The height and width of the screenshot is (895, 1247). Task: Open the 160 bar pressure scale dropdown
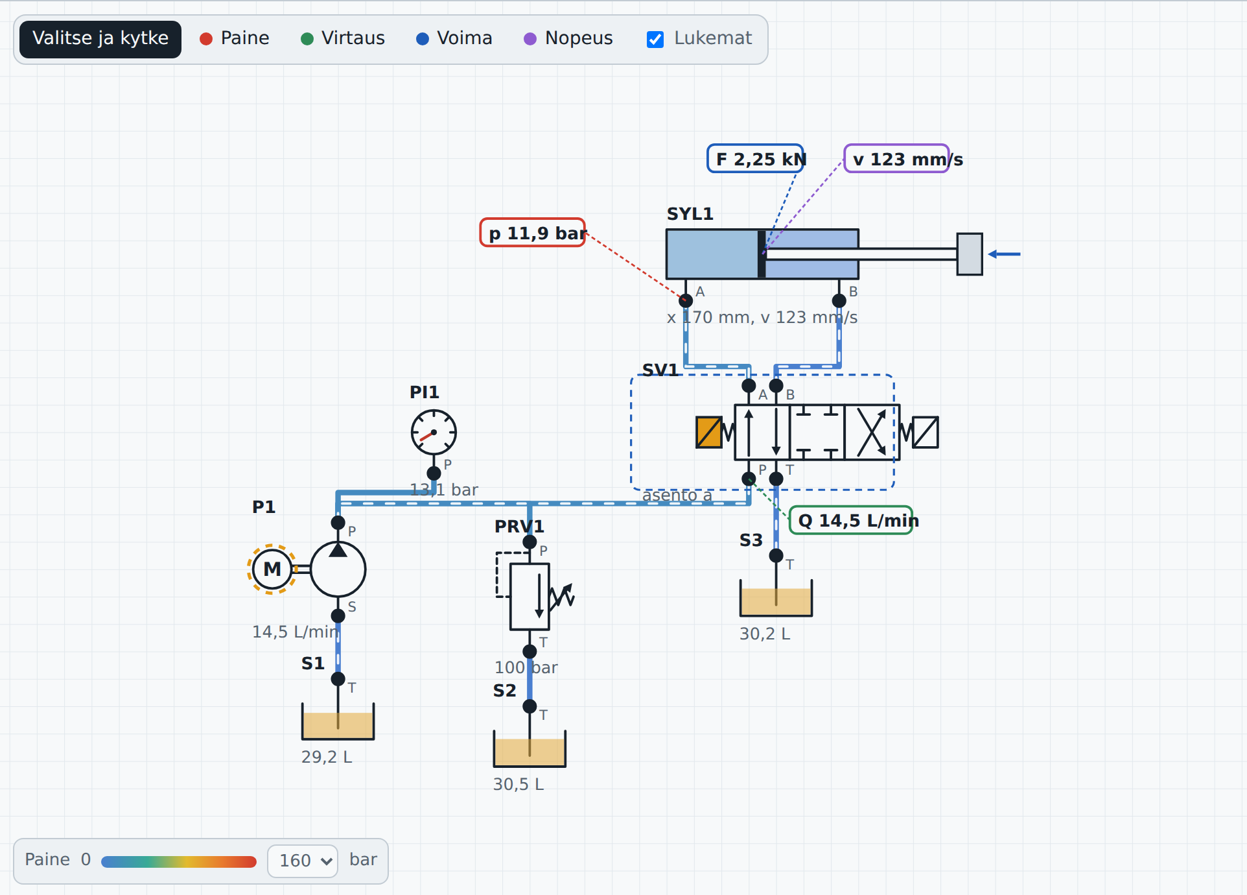click(303, 861)
